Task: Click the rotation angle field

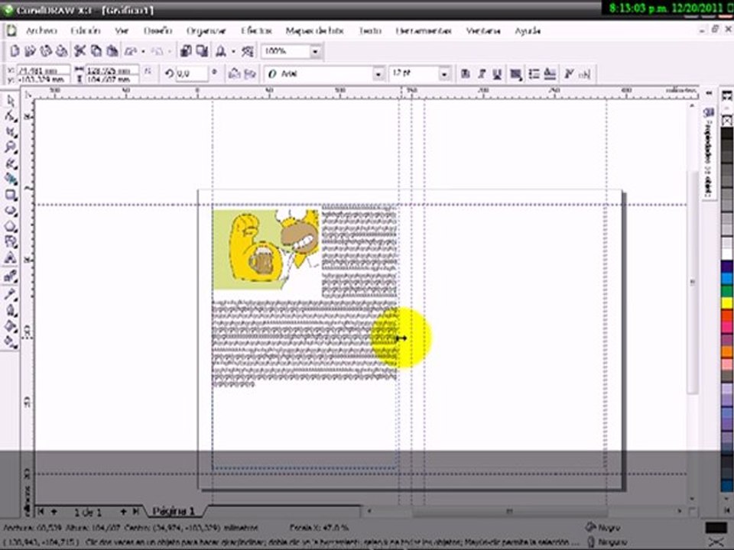Action: tap(192, 73)
